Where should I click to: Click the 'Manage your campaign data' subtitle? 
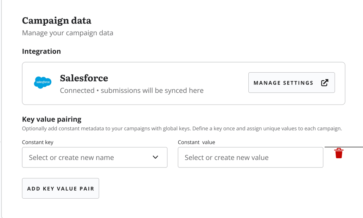(x=68, y=33)
